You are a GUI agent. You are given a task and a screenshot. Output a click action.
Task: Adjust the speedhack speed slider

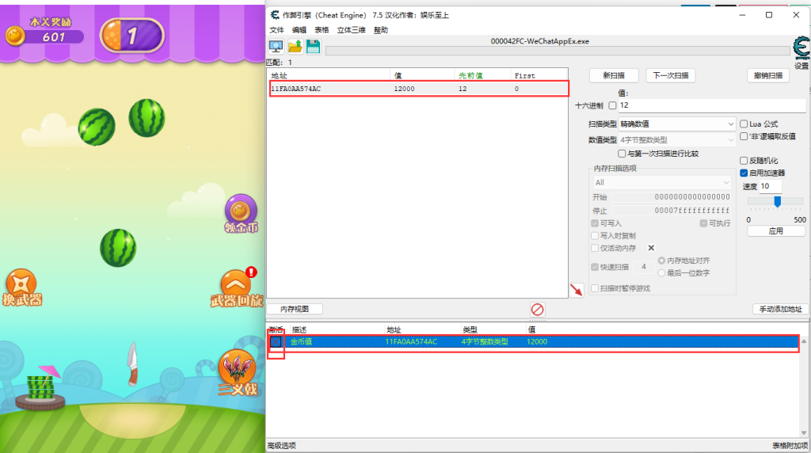[x=777, y=201]
